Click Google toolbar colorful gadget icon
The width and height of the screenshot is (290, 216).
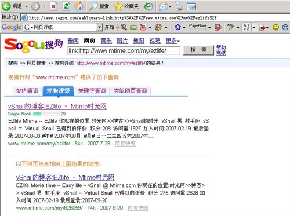click(158, 27)
